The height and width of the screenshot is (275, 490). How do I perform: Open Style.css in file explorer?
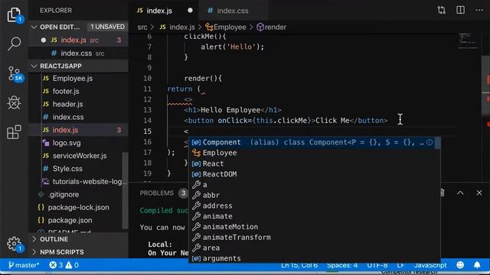(78, 169)
